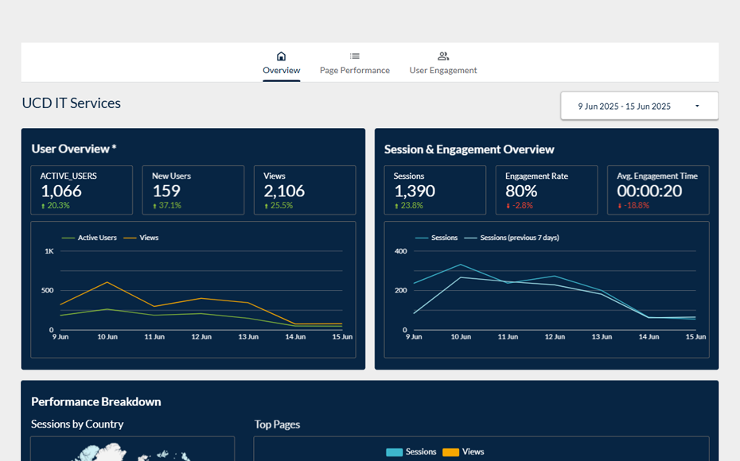This screenshot has width=740, height=461.
Task: Click the country map under Sessions by Country
Action: point(131,455)
